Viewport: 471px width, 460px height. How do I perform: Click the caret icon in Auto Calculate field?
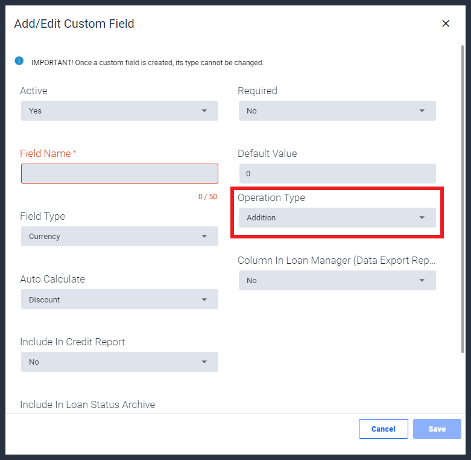coord(204,299)
